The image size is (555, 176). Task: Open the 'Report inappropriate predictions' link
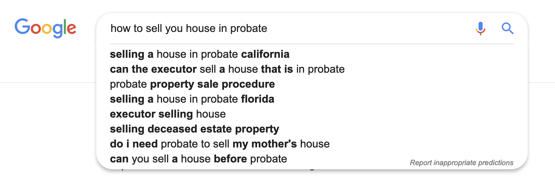pyautogui.click(x=461, y=163)
